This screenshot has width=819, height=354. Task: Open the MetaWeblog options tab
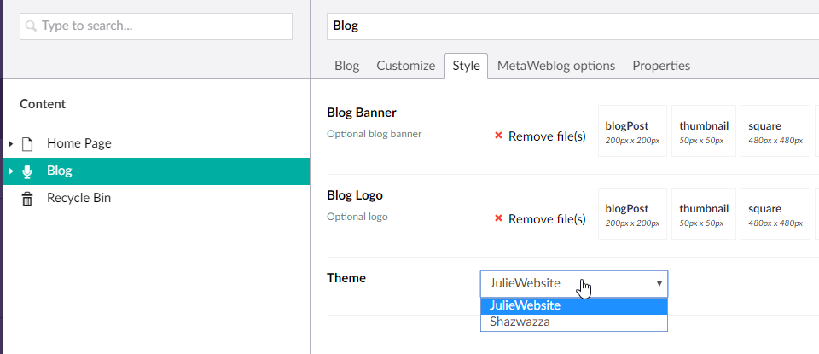555,66
